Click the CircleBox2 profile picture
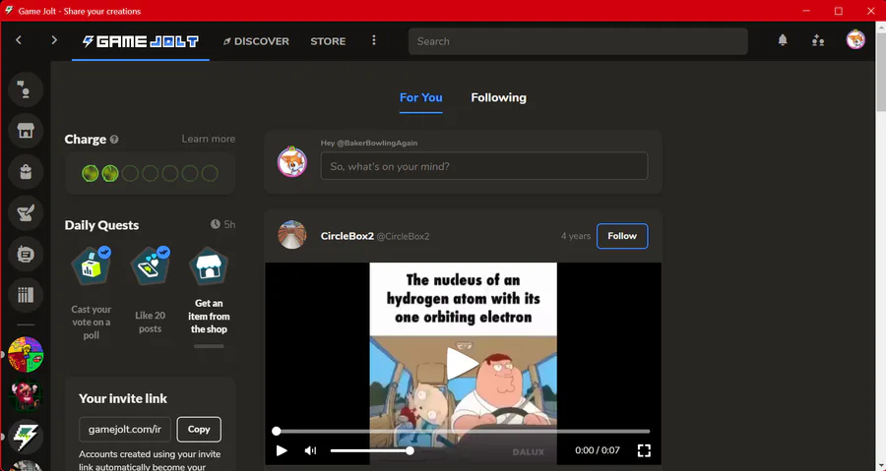This screenshot has width=886, height=471. pyautogui.click(x=292, y=235)
